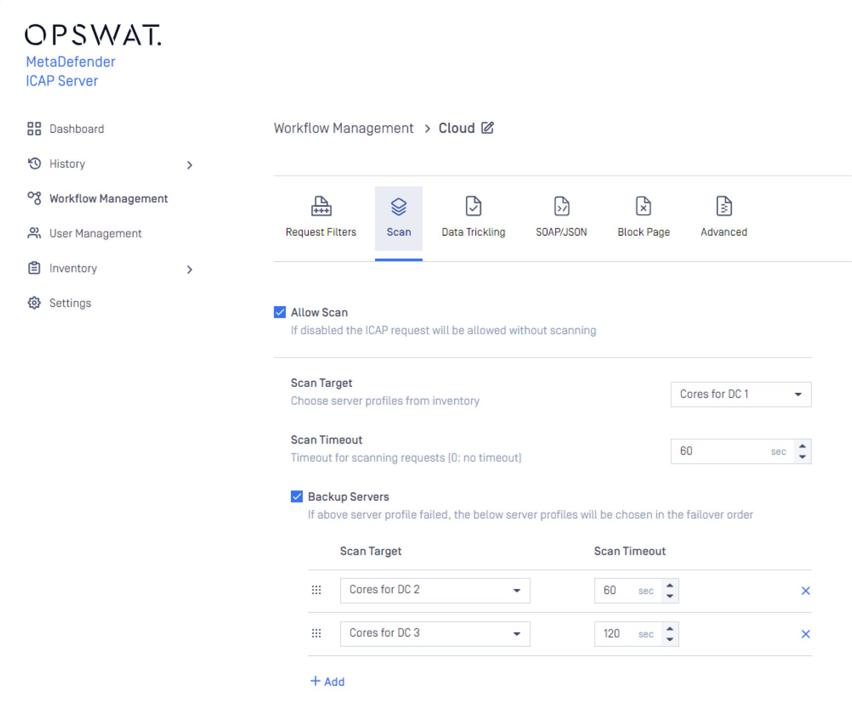Go to Workflow Management breadcrumb link
The height and width of the screenshot is (704, 852).
click(343, 128)
